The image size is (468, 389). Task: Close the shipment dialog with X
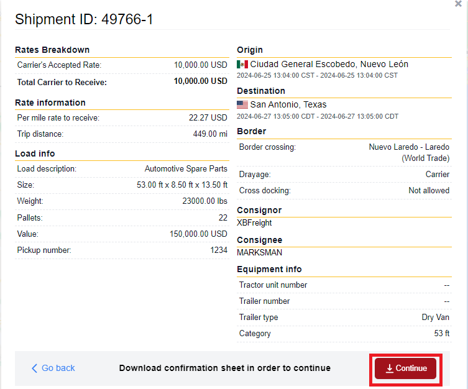click(458, 4)
